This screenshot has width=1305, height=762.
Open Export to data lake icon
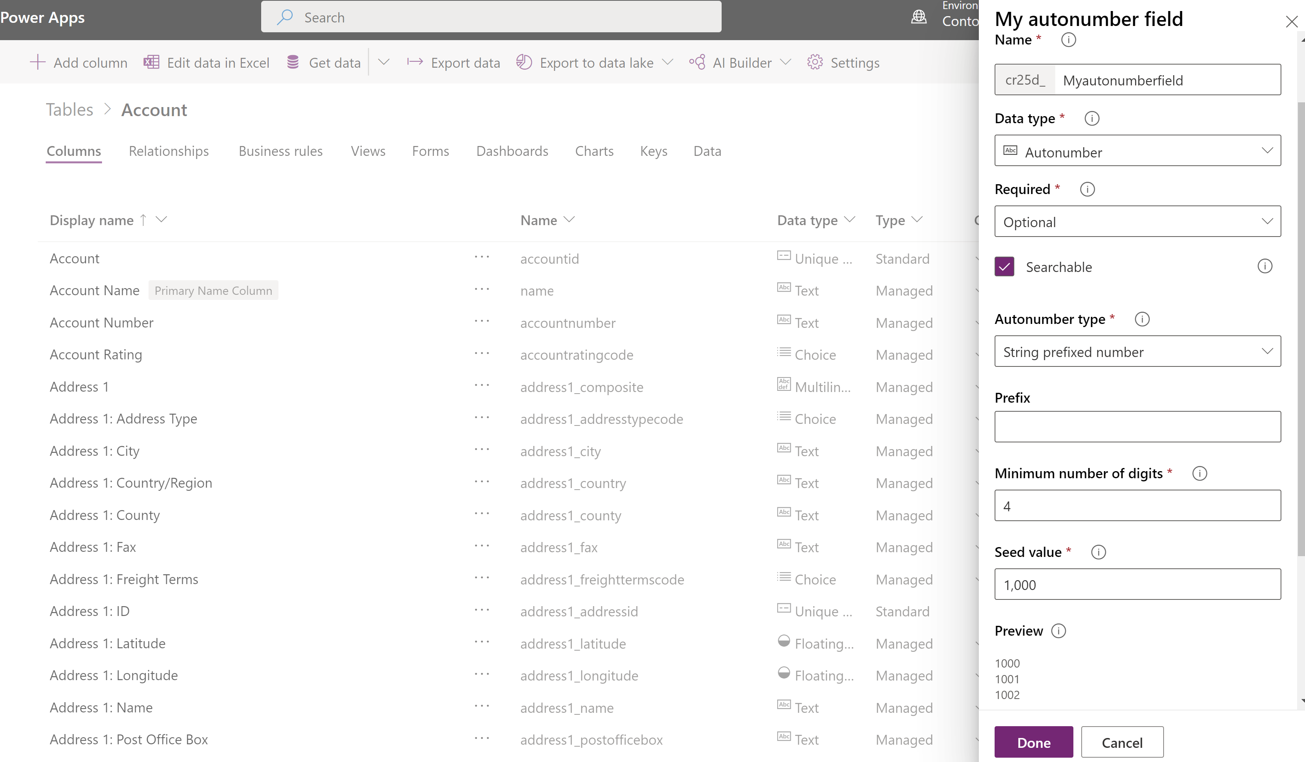pyautogui.click(x=525, y=62)
